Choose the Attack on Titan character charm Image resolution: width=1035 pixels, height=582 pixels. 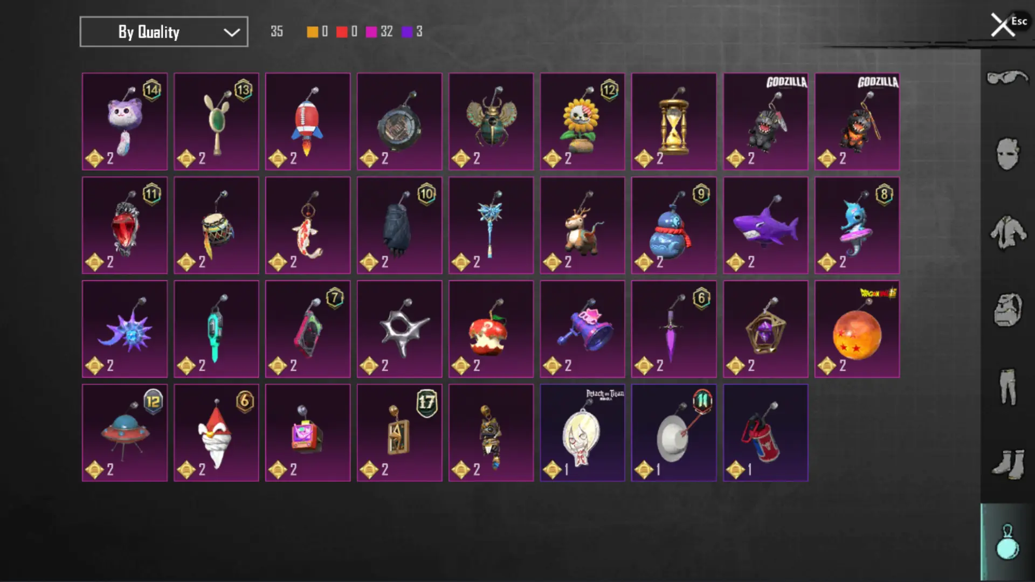583,433
